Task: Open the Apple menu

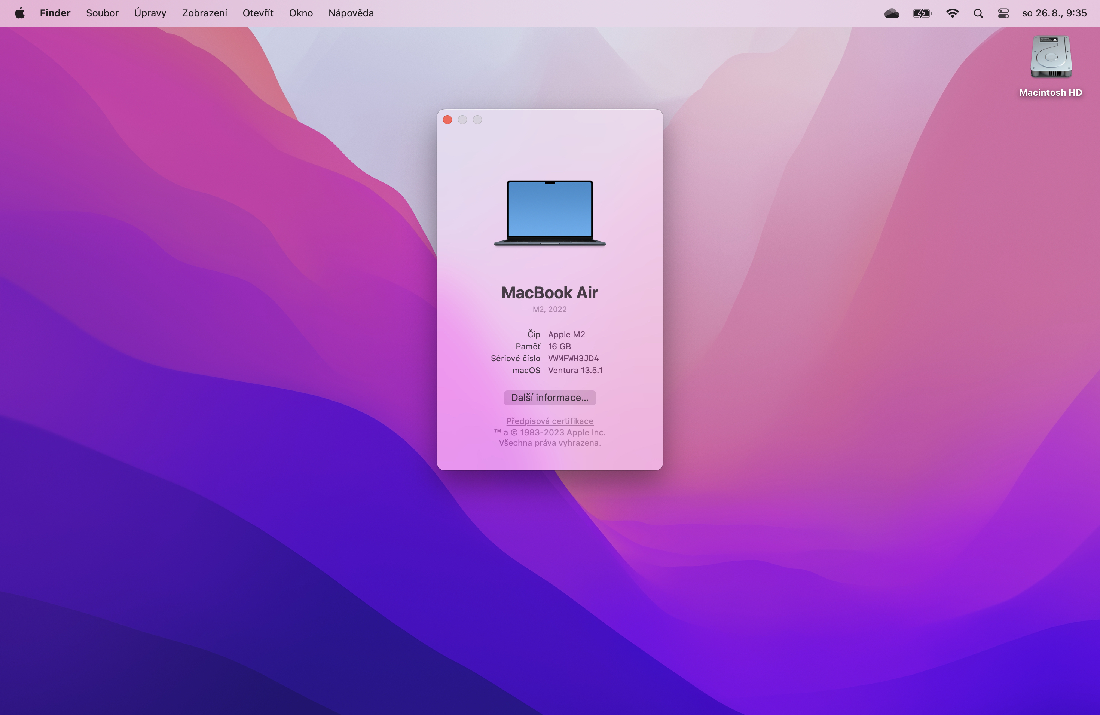Action: pos(19,13)
